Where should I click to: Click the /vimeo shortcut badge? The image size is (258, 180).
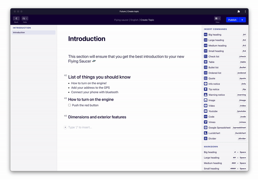[x=243, y=122]
